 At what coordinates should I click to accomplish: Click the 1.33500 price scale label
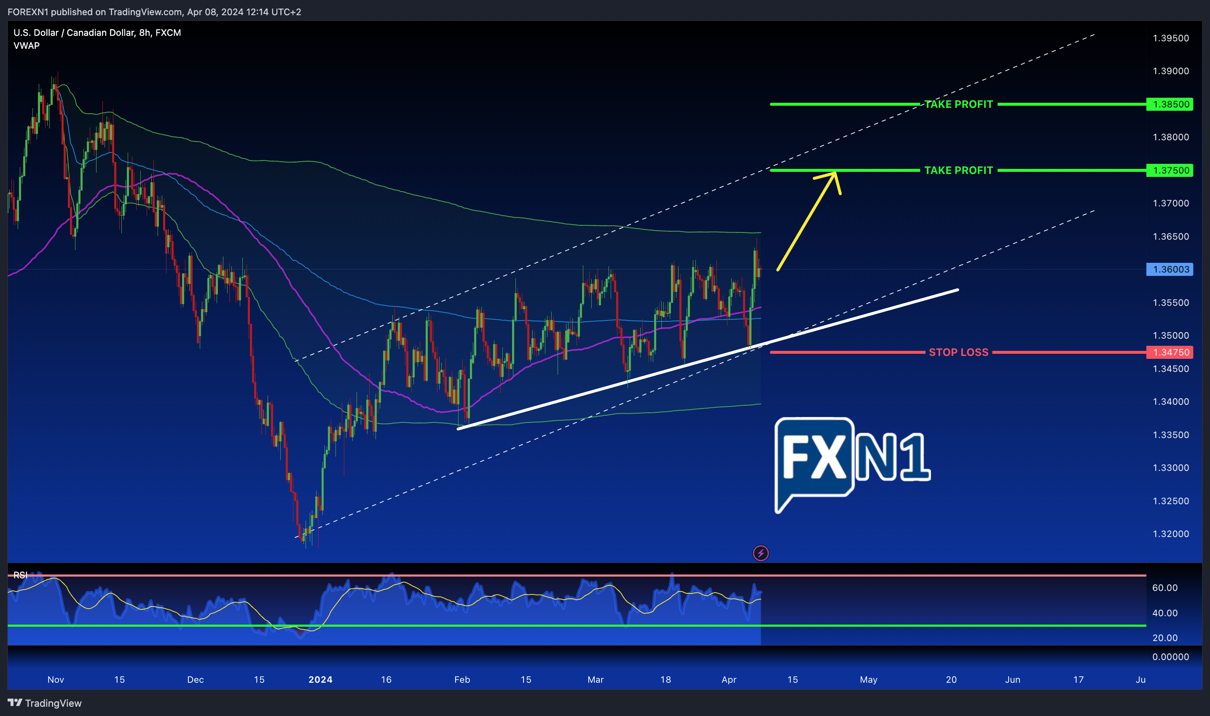coord(1171,435)
